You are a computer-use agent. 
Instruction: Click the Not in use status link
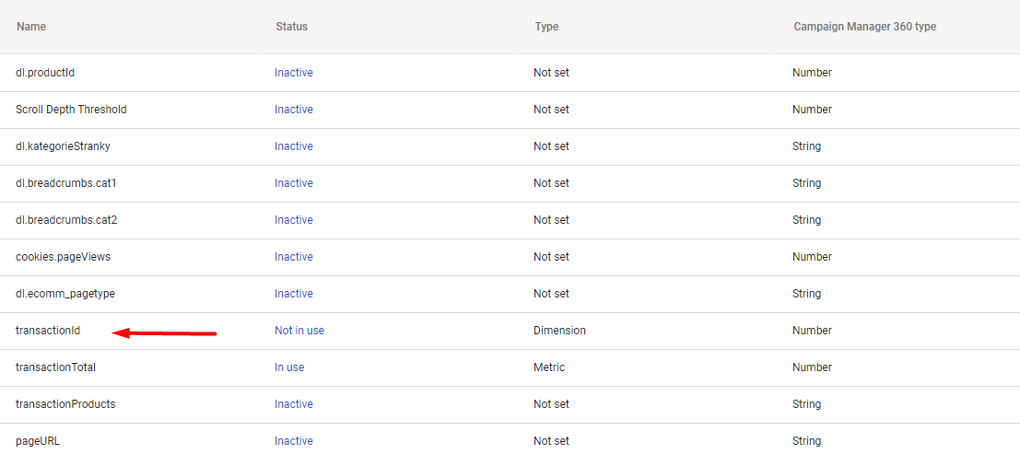[x=299, y=331]
